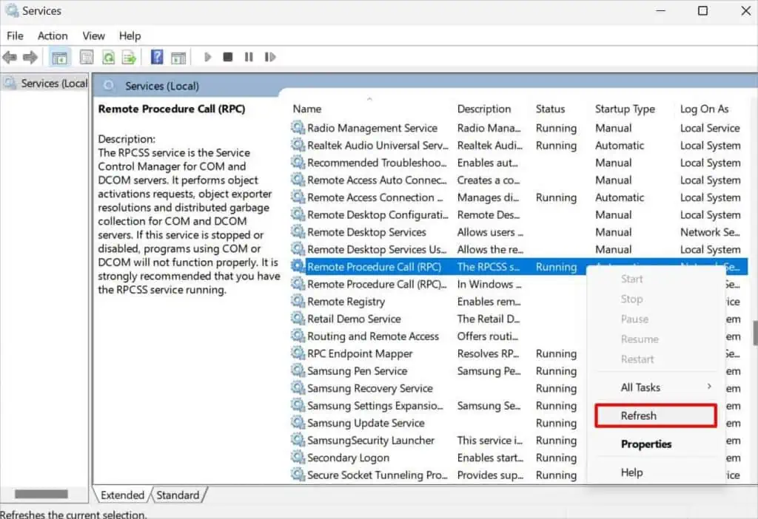
Task: Pause the service using the pause icon
Action: pos(249,57)
